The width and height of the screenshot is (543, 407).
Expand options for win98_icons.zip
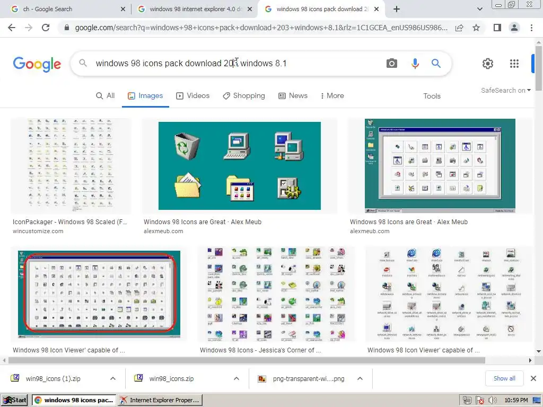tap(237, 378)
